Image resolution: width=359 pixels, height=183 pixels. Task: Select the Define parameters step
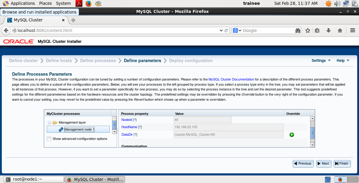click(x=142, y=61)
